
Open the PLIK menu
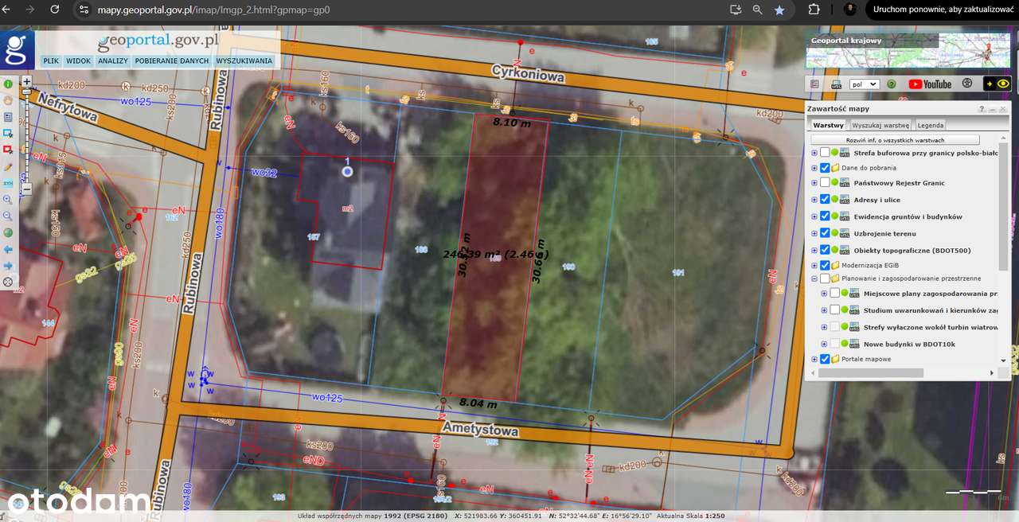pos(51,60)
